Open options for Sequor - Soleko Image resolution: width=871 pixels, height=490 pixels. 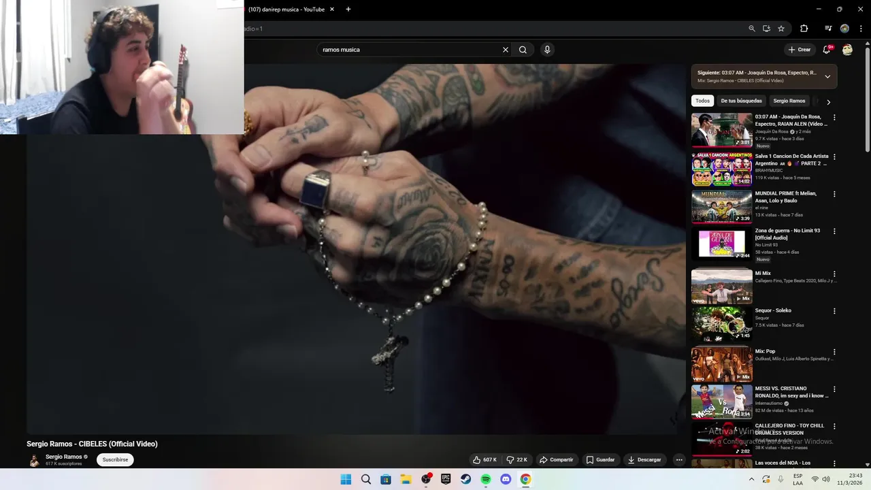click(x=834, y=312)
